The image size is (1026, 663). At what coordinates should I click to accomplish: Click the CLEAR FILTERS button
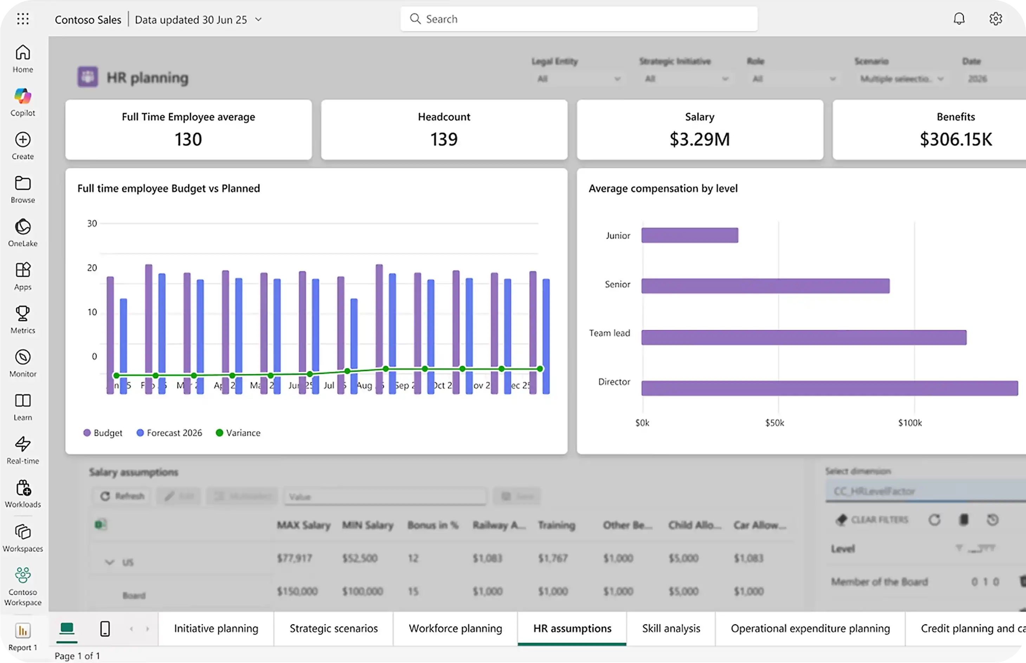pyautogui.click(x=872, y=520)
